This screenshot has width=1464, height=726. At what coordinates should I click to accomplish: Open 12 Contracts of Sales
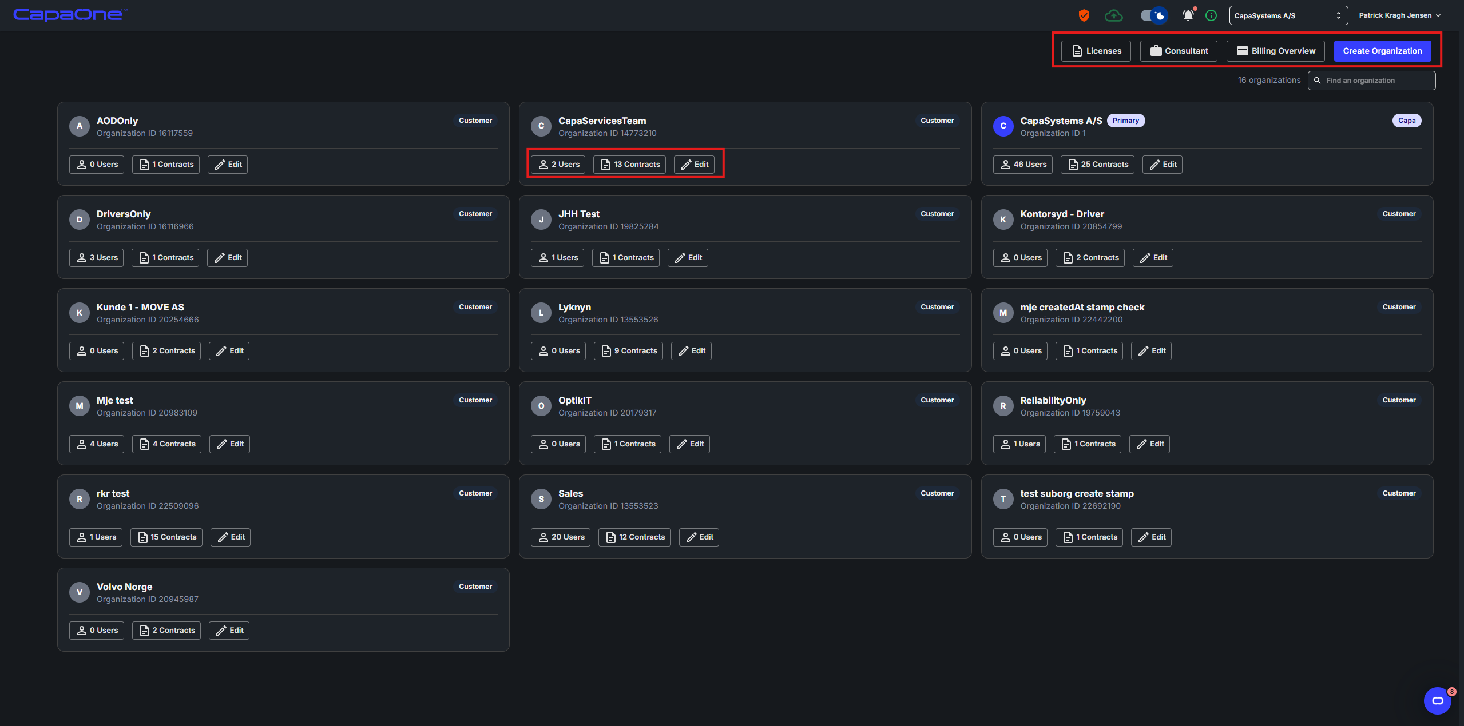click(634, 537)
